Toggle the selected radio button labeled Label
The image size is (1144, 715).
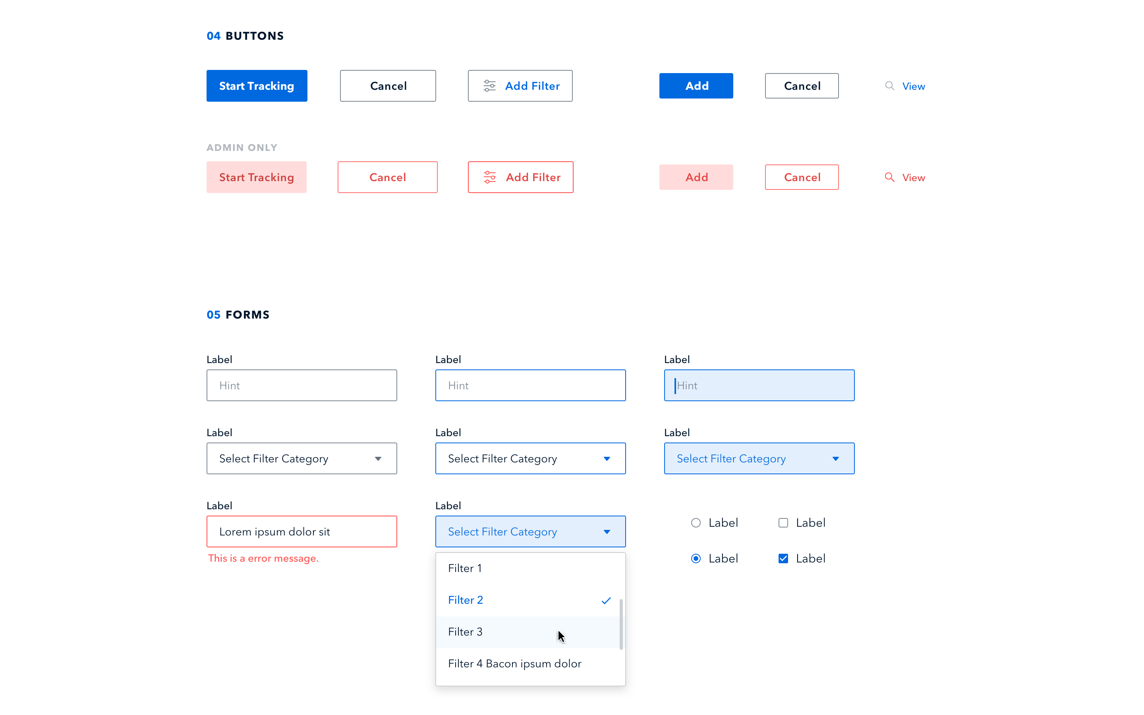[x=695, y=558]
